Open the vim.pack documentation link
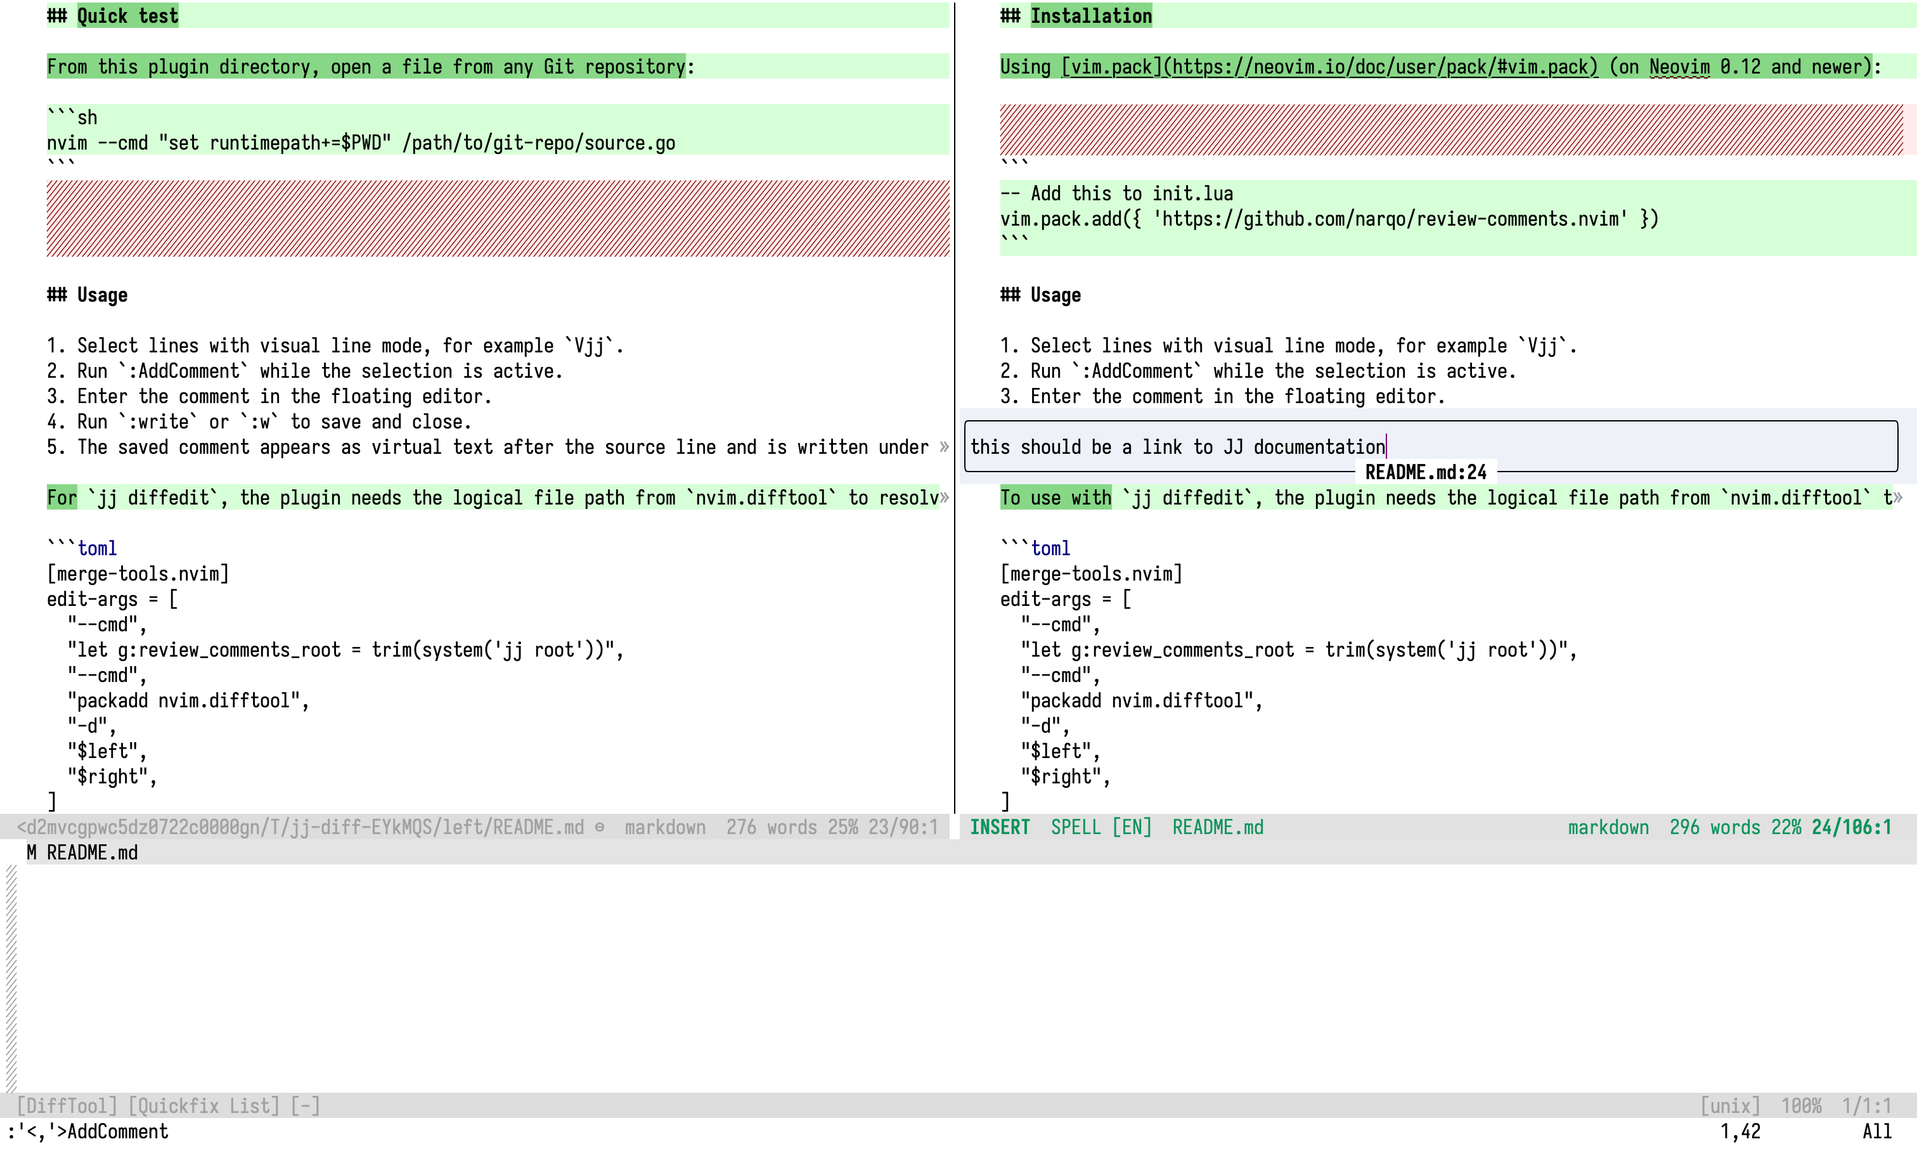 [1329, 67]
